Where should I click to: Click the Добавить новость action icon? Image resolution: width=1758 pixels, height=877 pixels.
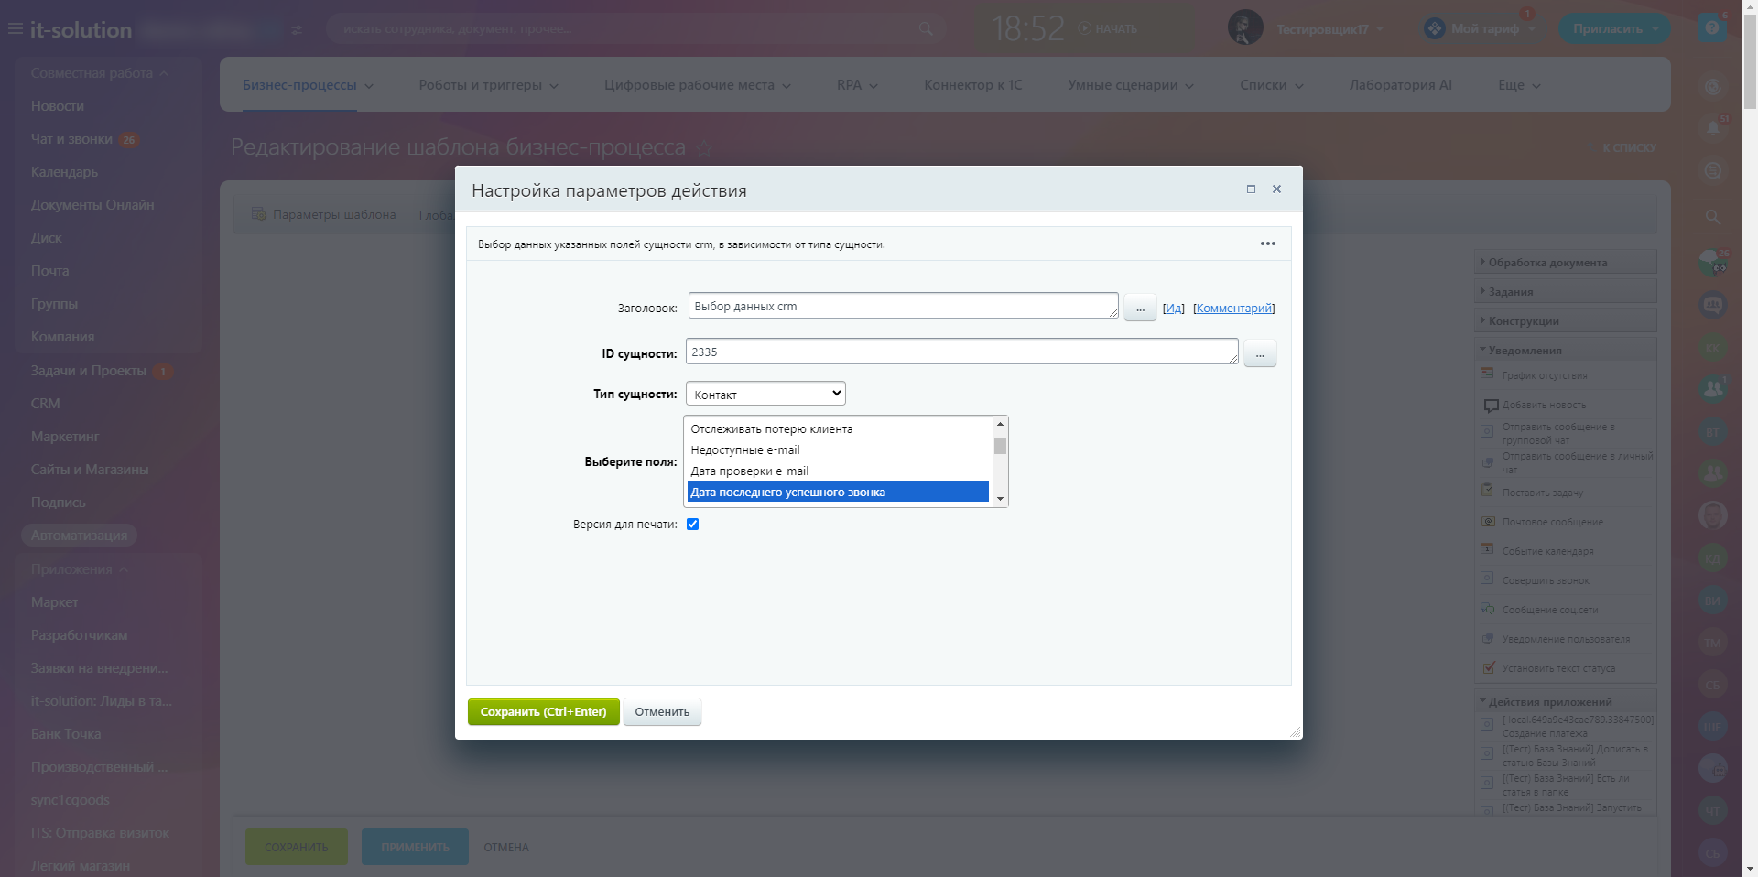pos(1490,405)
